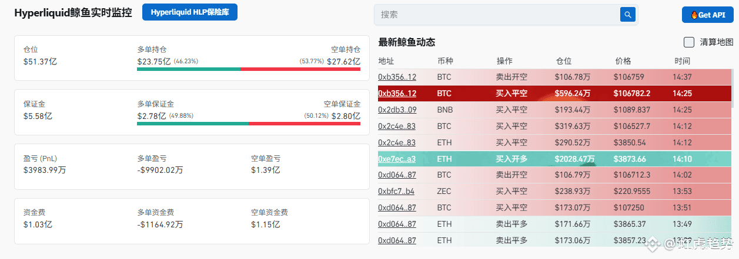
Task: Click price $107250 in 13:51 row
Action: tap(628, 207)
